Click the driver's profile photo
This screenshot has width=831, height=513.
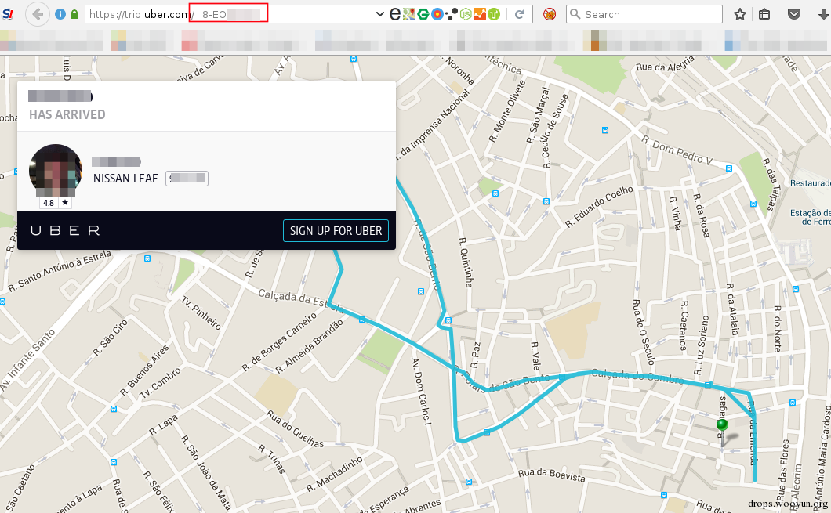point(56,171)
